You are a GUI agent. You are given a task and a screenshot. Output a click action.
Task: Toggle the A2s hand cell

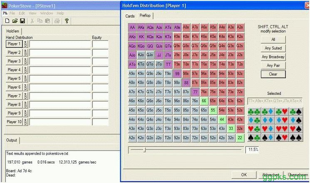coord(240,27)
